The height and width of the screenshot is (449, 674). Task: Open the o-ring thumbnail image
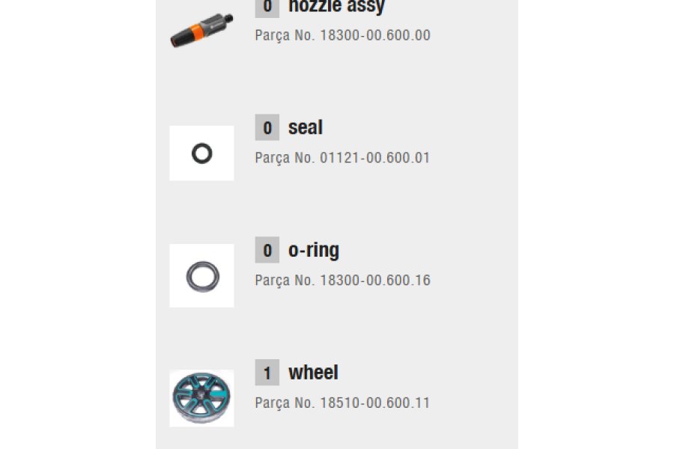point(201,276)
